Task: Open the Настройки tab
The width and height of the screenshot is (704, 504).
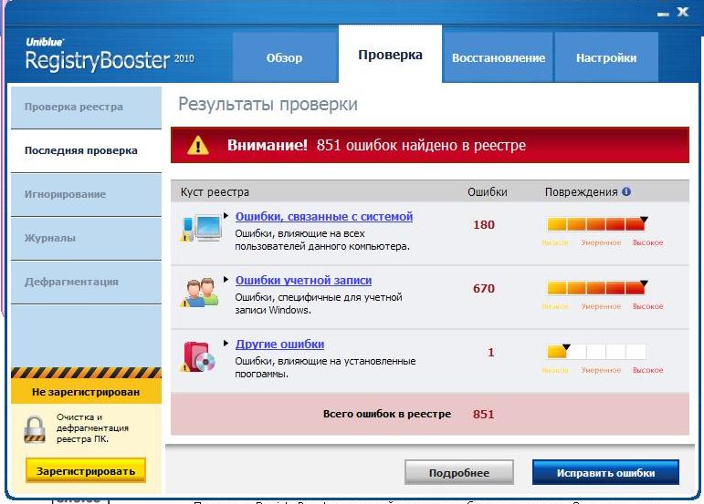Action: point(605,57)
